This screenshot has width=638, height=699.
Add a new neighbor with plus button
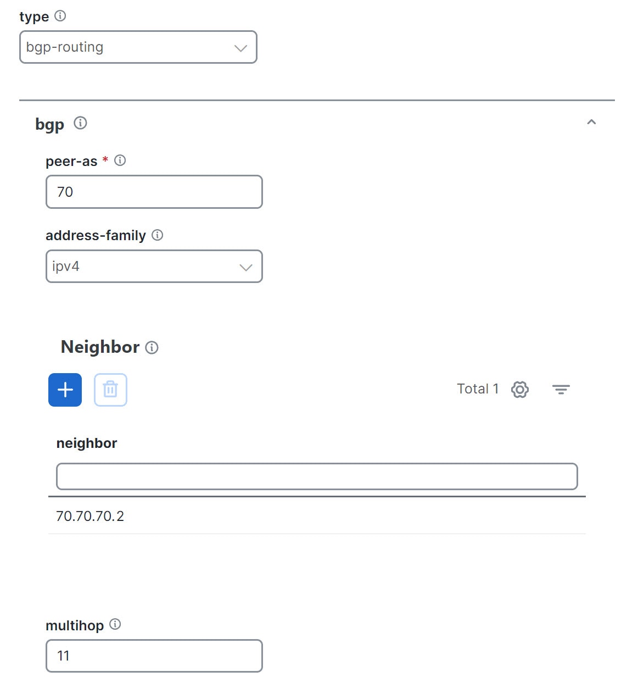(x=65, y=390)
